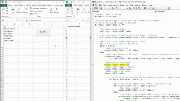Viewport: 180px width, 101px height.
Task: Open Font group in left Excel ribbon
Action: [13, 11]
